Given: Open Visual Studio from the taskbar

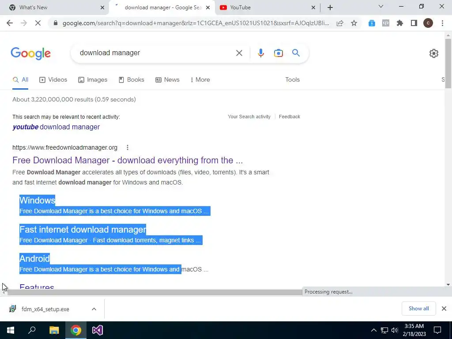Looking at the screenshot, I should click(98, 330).
